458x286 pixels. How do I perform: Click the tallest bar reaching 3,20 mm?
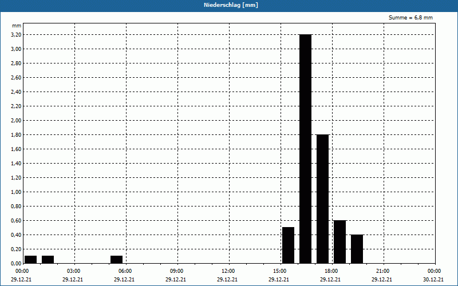(x=306, y=149)
